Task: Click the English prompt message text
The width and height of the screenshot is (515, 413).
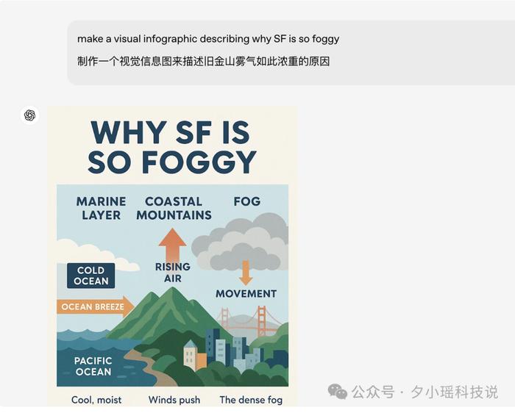Action: (208, 39)
